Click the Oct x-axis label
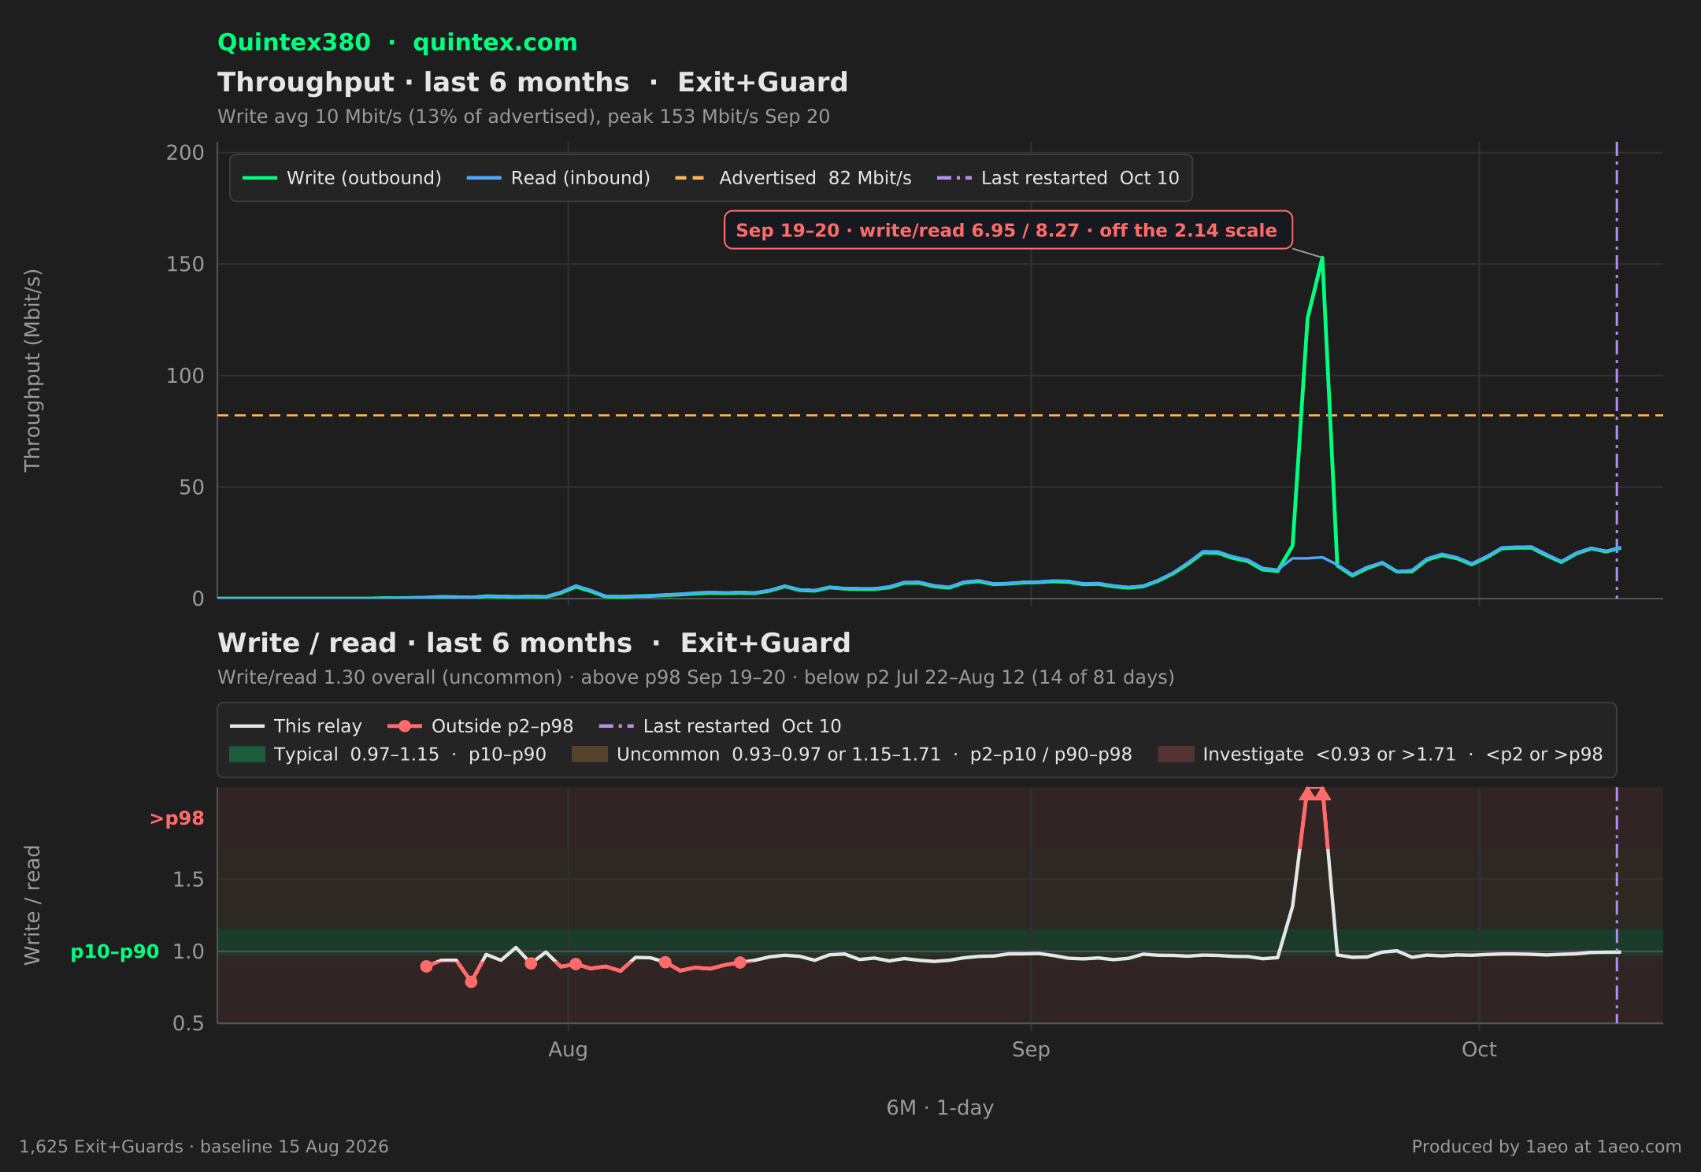This screenshot has width=1701, height=1172. click(x=1479, y=1049)
